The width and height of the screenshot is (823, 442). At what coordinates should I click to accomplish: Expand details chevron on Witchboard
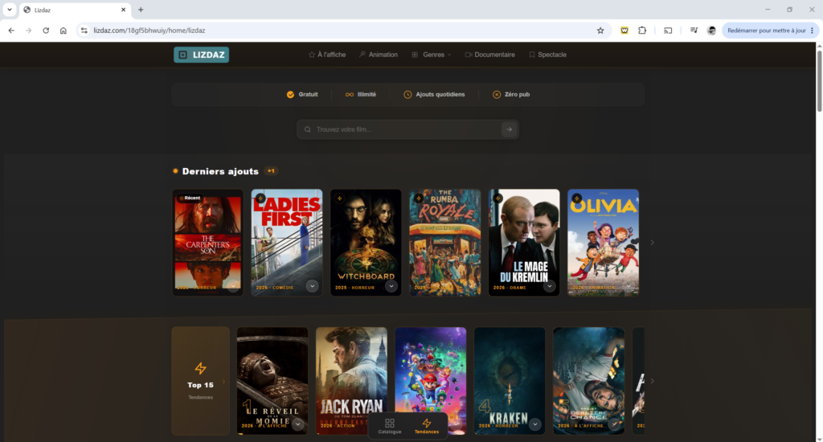click(x=391, y=286)
